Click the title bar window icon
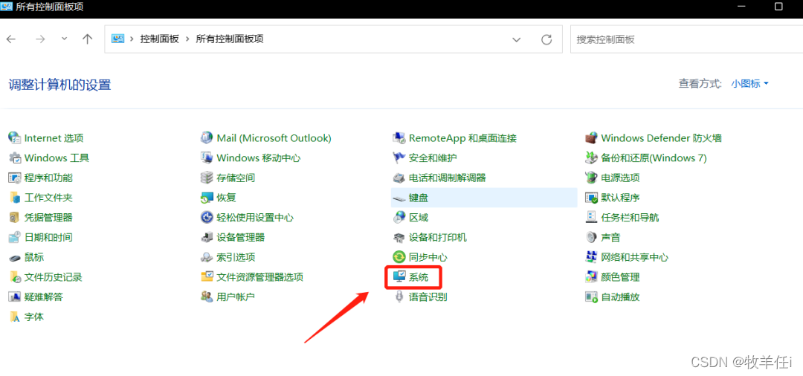Viewport: 803px width, 376px height. [7, 7]
